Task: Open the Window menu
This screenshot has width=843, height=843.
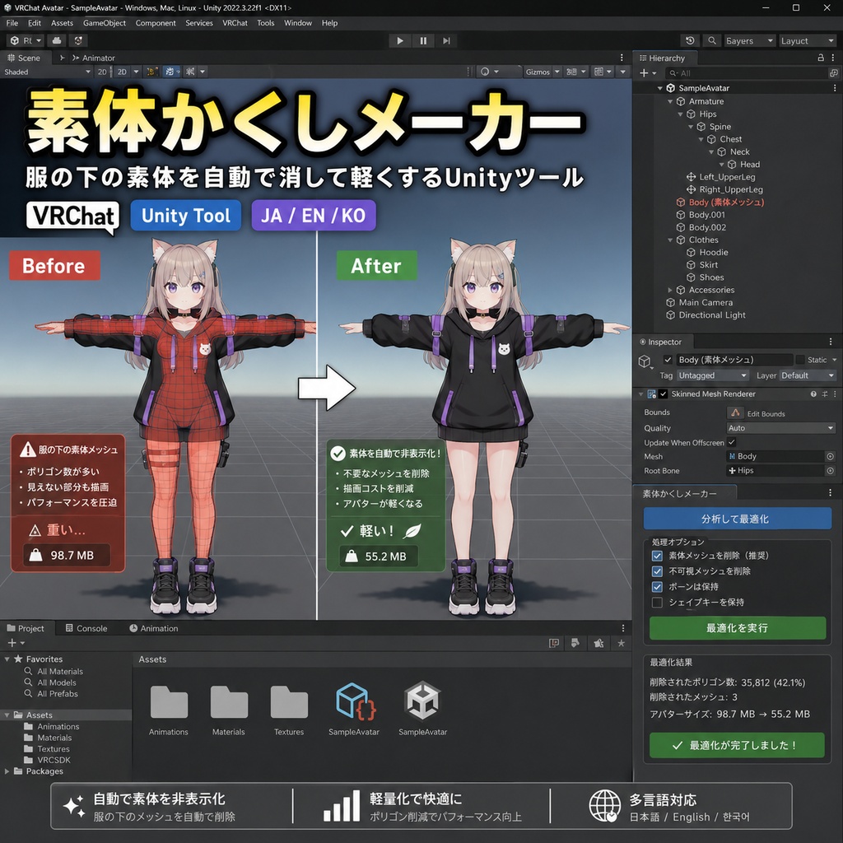Action: coord(298,23)
